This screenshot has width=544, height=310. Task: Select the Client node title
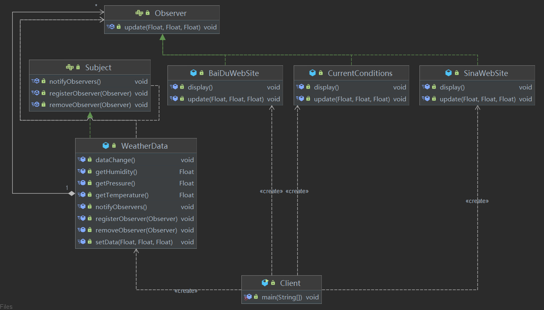pyautogui.click(x=290, y=283)
